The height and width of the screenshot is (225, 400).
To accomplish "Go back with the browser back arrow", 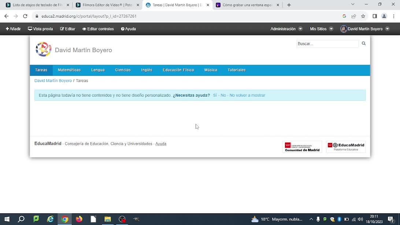I will (6, 16).
